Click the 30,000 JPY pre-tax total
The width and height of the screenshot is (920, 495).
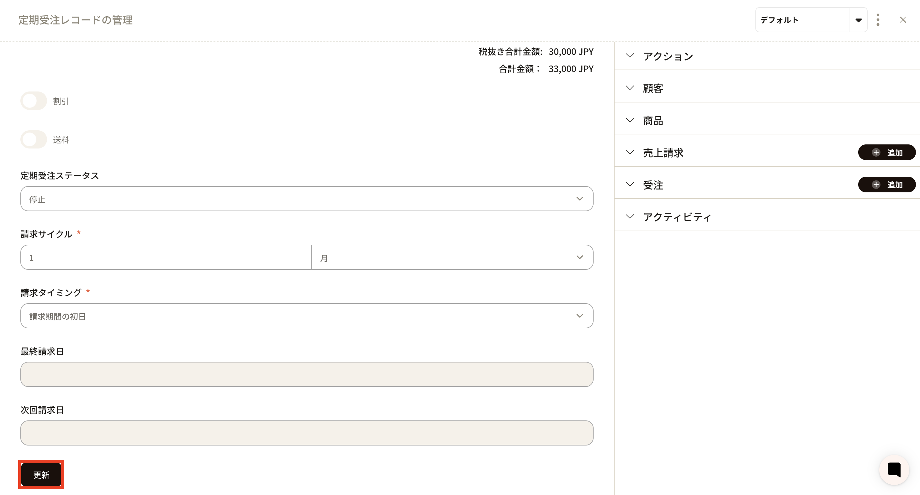(571, 52)
